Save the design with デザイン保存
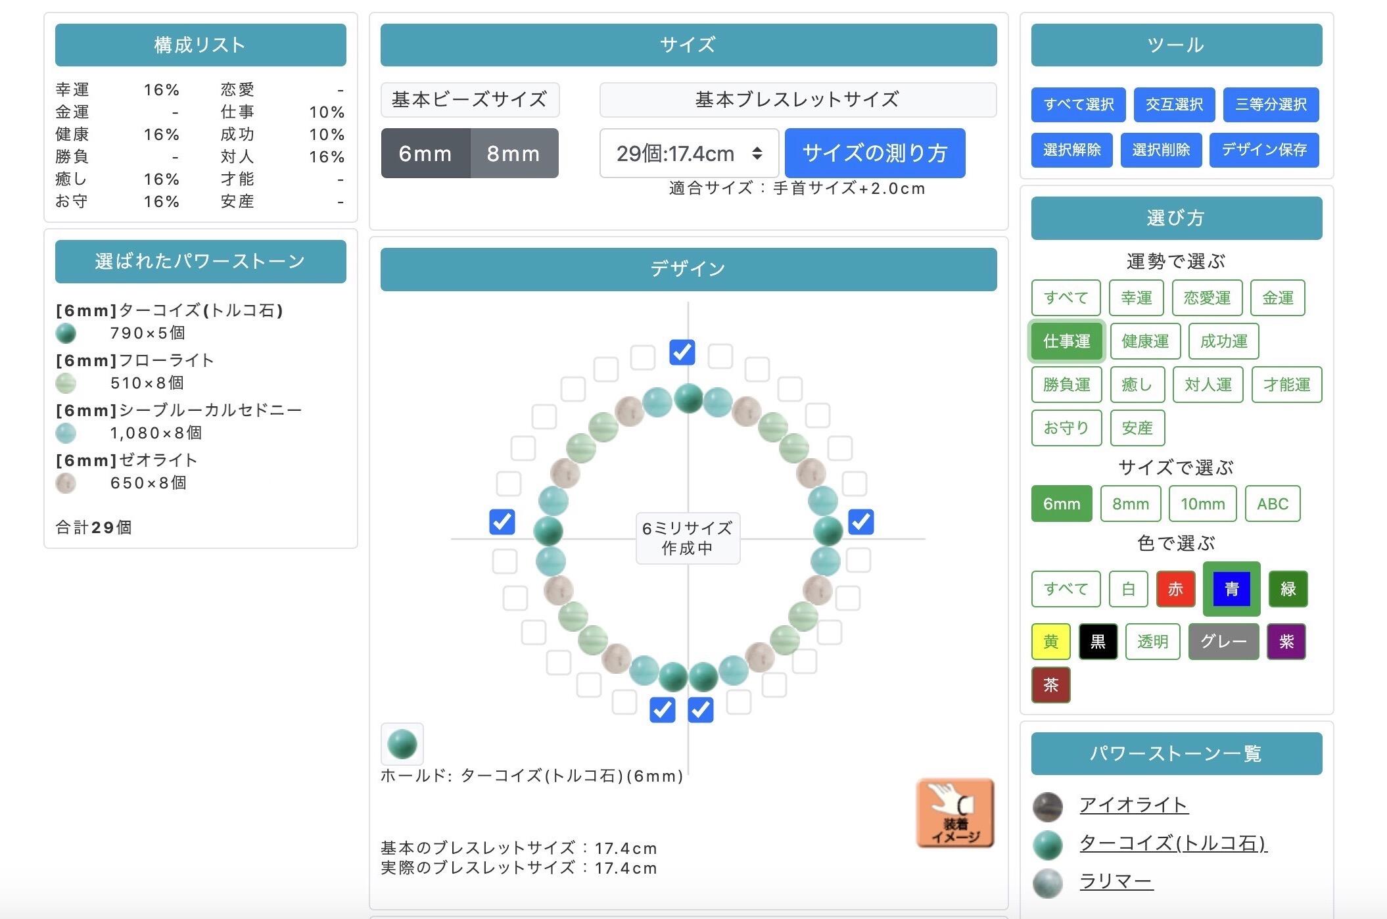The height and width of the screenshot is (919, 1387). coord(1264,150)
